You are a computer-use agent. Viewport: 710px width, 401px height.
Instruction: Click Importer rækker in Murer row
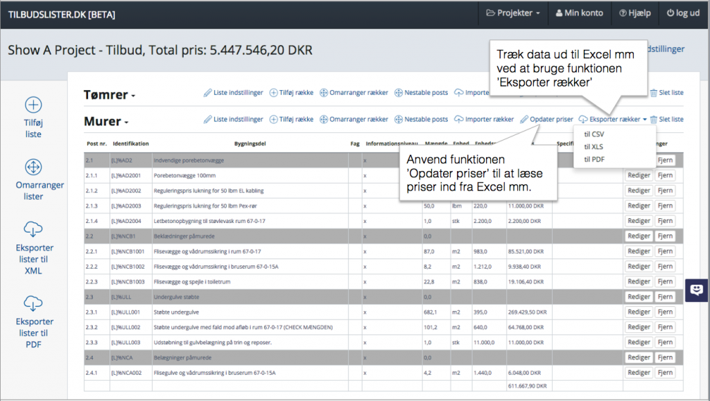click(x=484, y=119)
